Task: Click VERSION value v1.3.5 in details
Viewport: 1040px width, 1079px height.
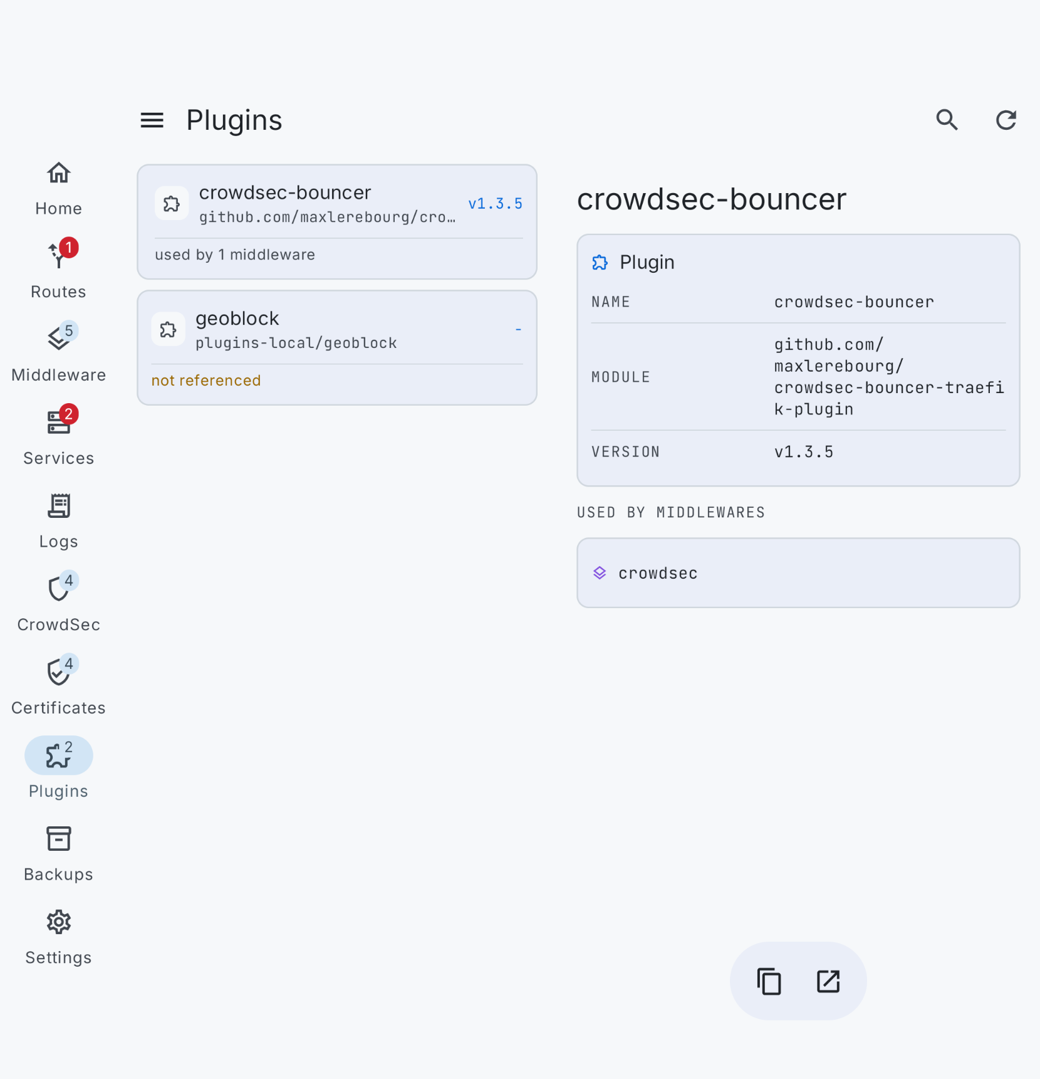Action: 804,452
